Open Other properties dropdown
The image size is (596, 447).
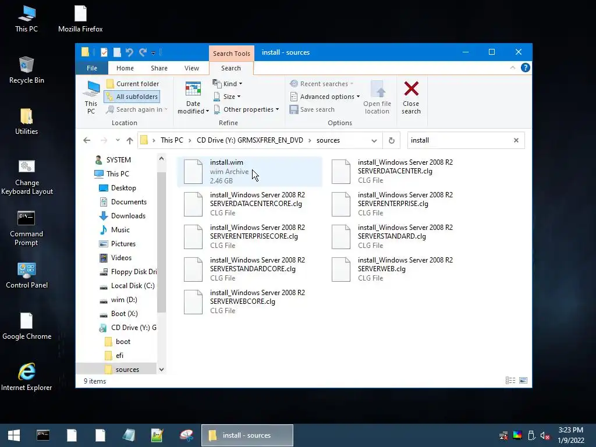(246, 109)
